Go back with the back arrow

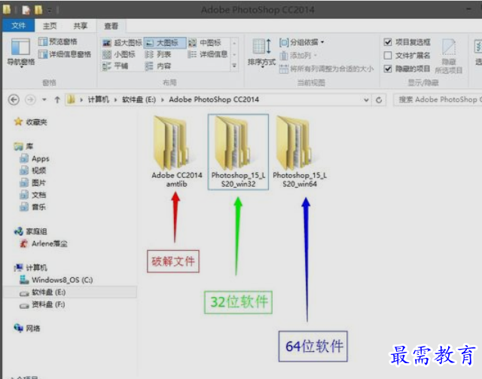[14, 99]
